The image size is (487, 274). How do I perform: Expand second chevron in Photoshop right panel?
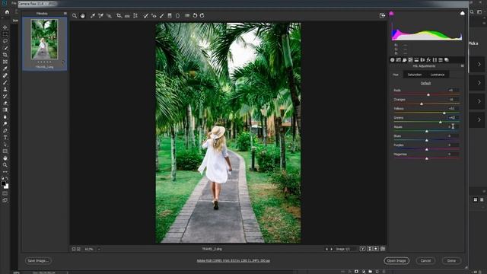coord(479,83)
